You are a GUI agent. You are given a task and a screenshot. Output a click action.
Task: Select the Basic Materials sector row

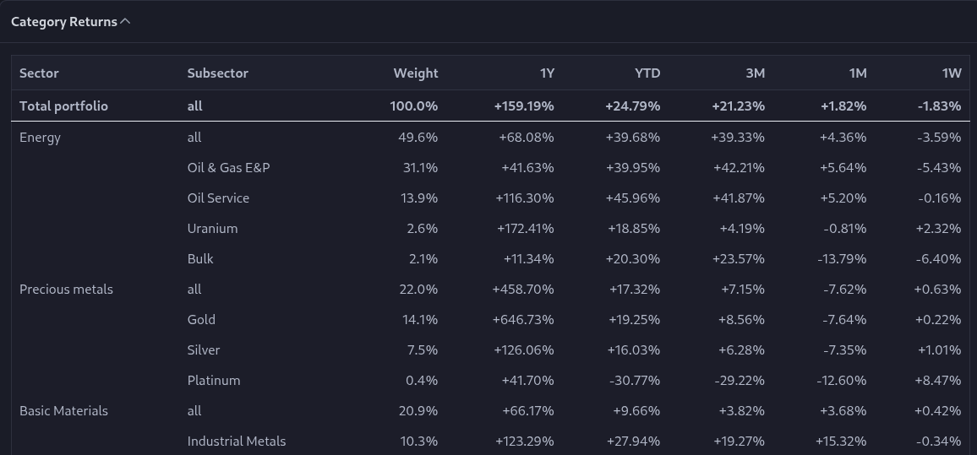(490, 411)
